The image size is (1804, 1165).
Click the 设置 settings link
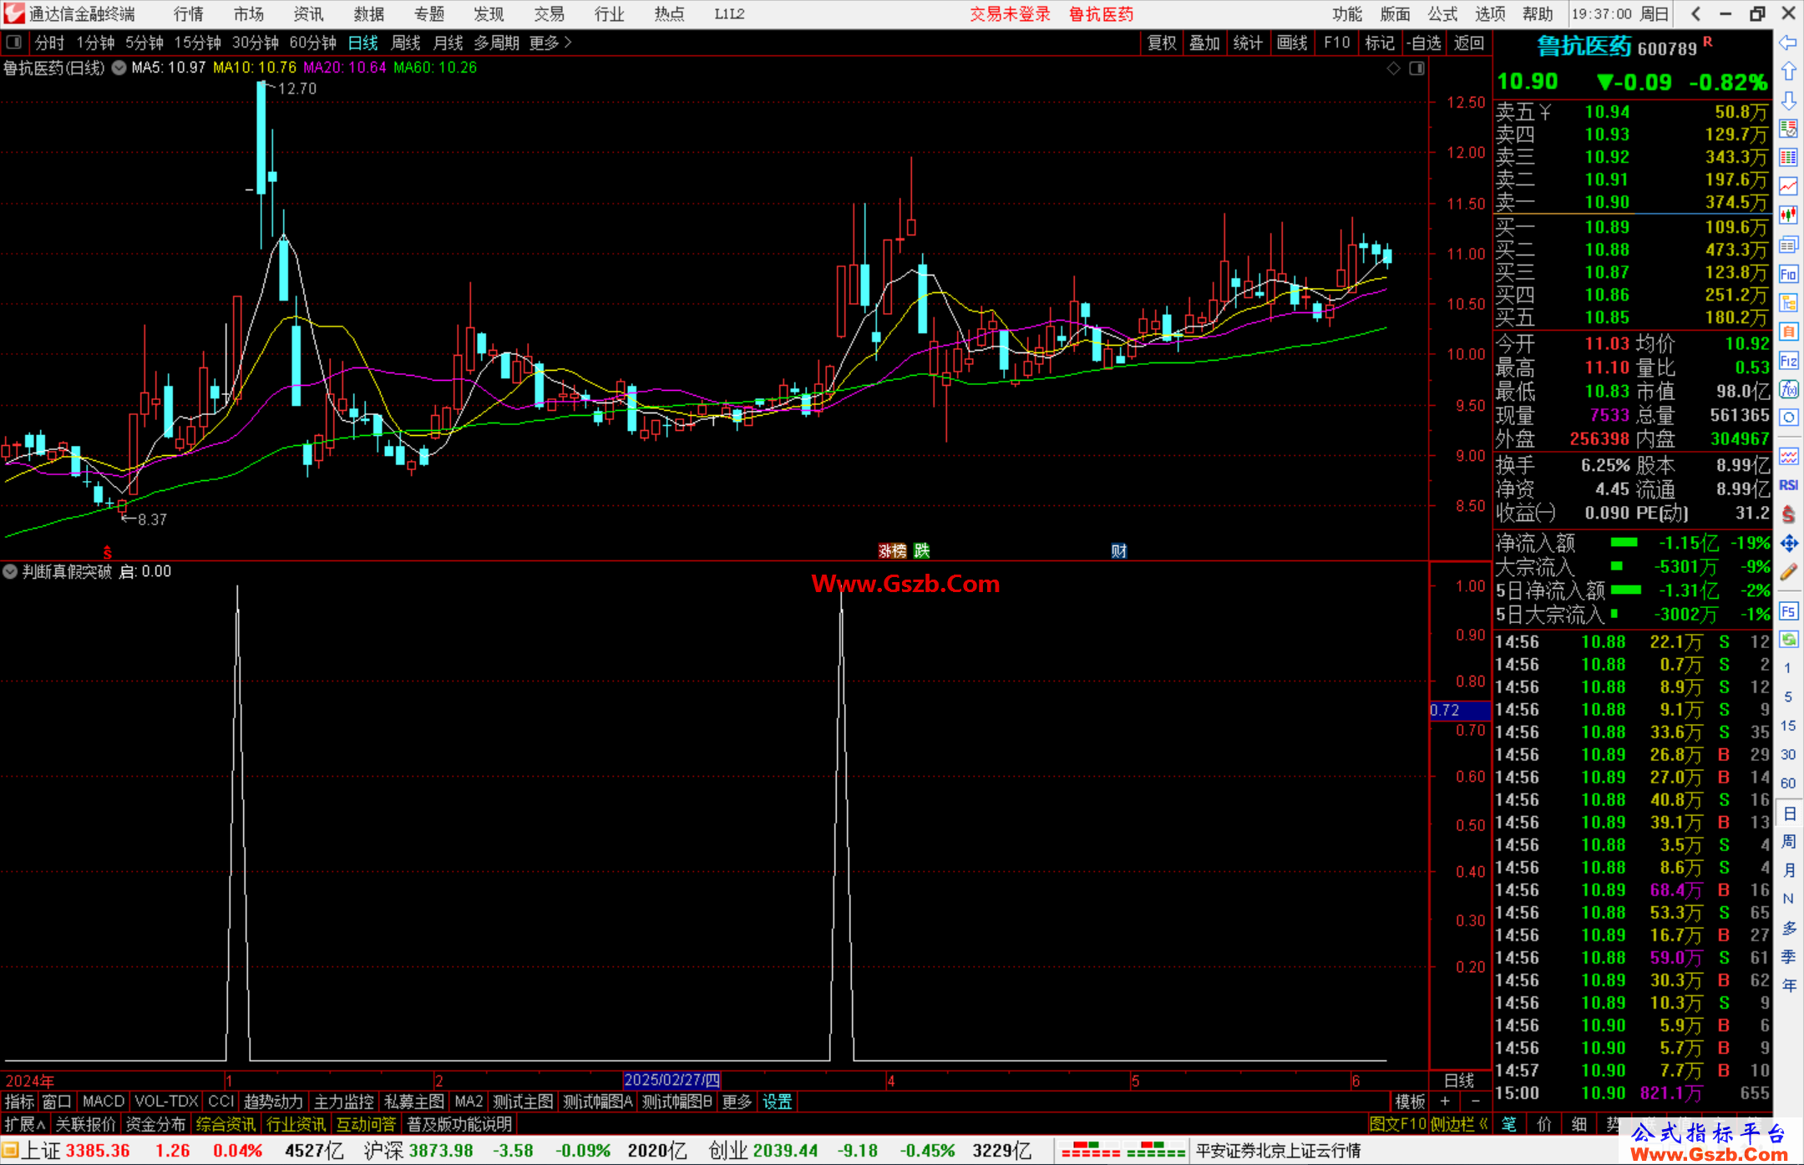[778, 1102]
